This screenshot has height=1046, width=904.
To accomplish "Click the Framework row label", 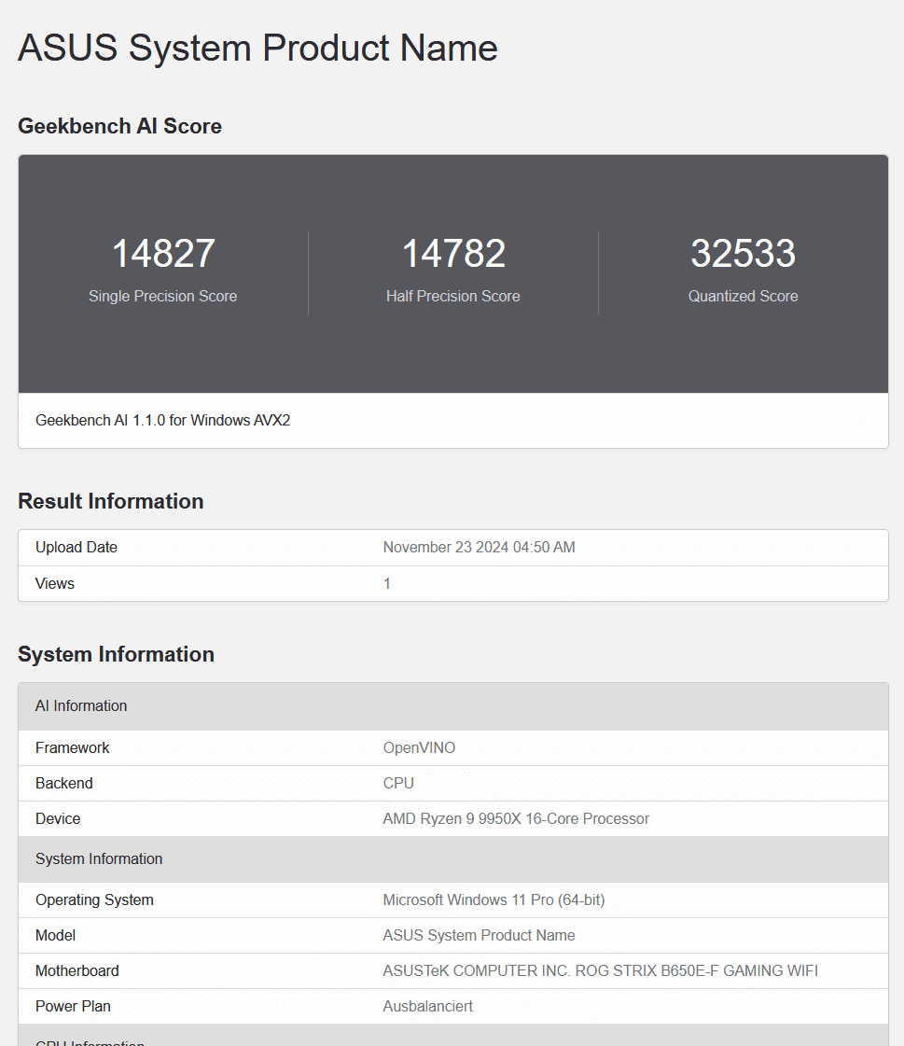I will 72,747.
